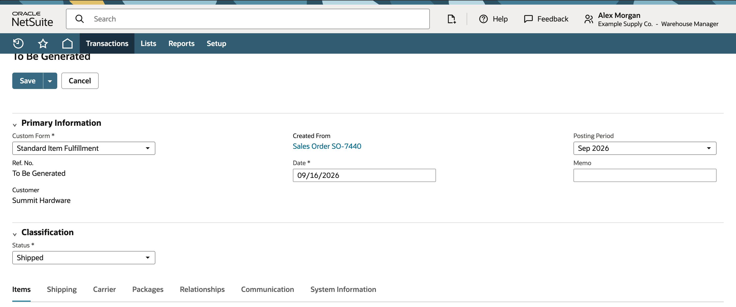Click the Help question mark icon
Image resolution: width=736 pixels, height=307 pixels.
(x=484, y=19)
